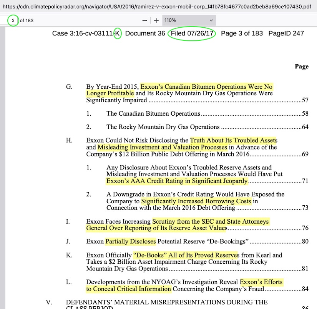Click highlighted 'Exxon's Efforts' text in section L
The image size is (317, 309).
point(261,282)
